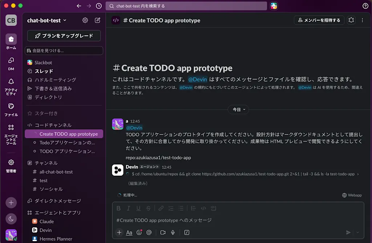Viewport: 372px width, 243px height.
Task: Open the 今日 date dropdown
Action: click(x=238, y=109)
